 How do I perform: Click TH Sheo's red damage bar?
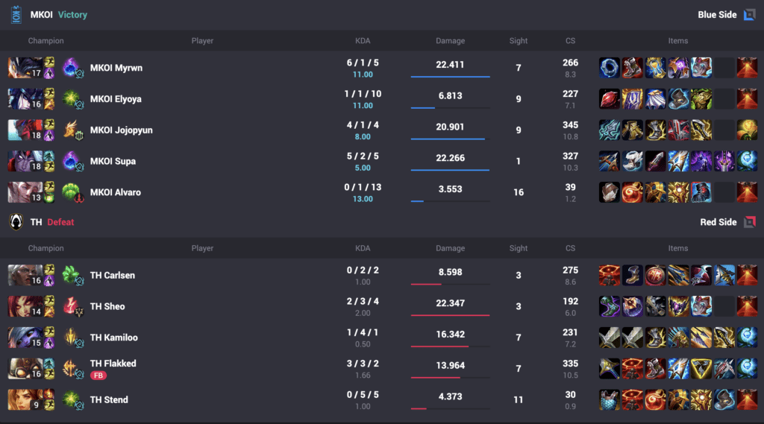[450, 315]
